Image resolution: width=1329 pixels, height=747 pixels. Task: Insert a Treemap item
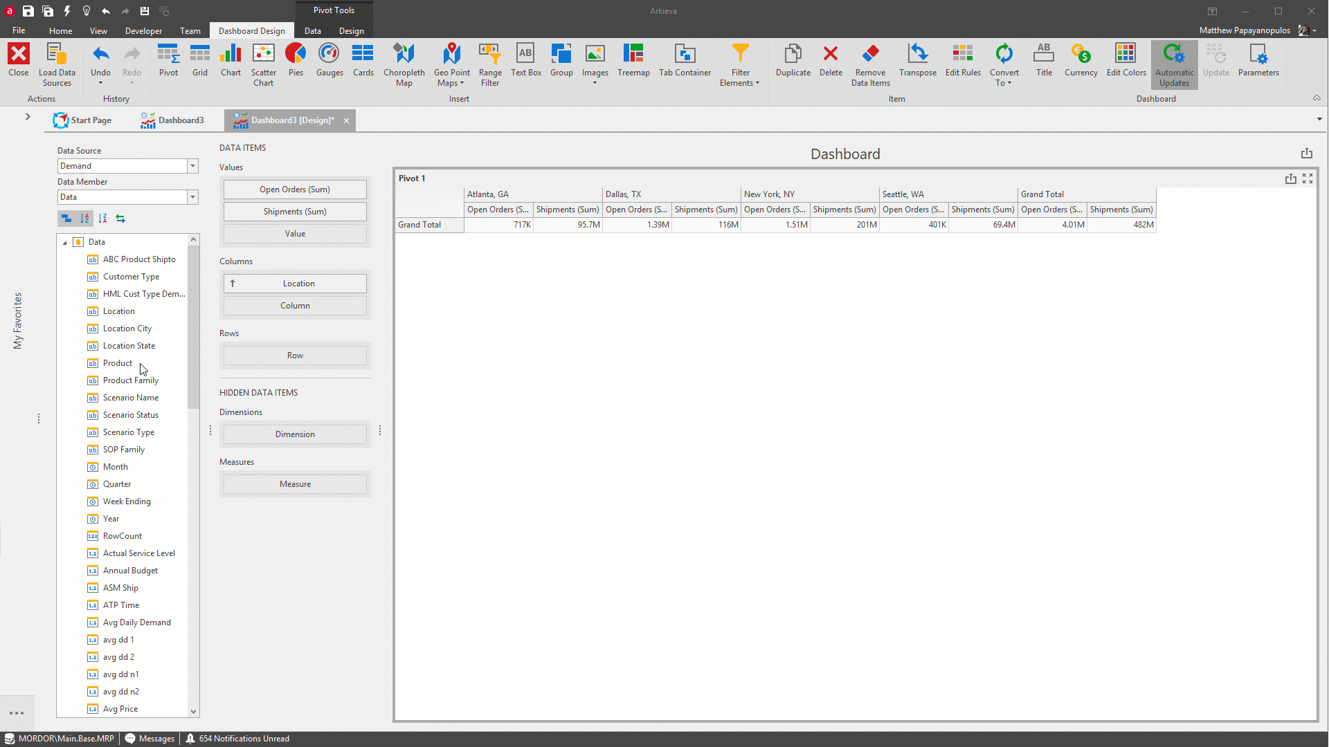coord(633,60)
